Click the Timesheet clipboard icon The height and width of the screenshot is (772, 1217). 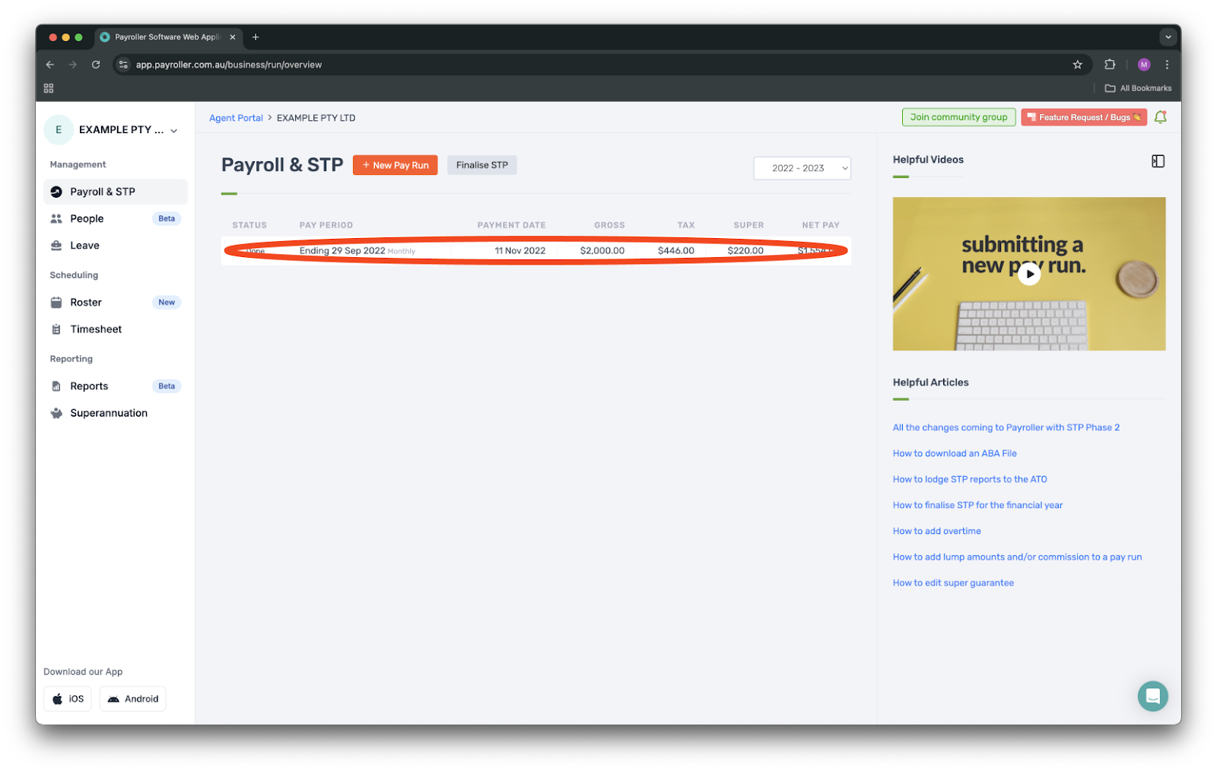coord(56,329)
